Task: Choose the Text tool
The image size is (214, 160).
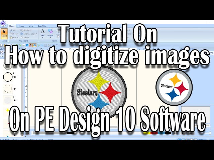Action: coord(43,33)
